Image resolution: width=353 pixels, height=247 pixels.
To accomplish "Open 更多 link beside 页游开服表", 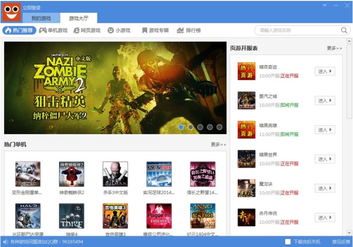I will pos(335,48).
